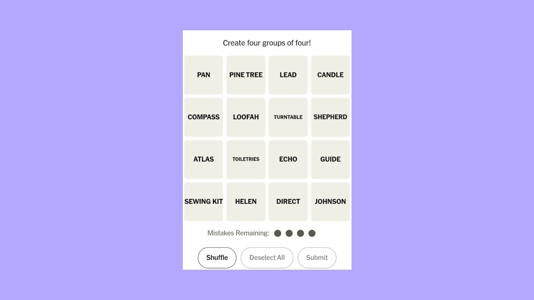Click the SHEPHERD tile

[330, 117]
